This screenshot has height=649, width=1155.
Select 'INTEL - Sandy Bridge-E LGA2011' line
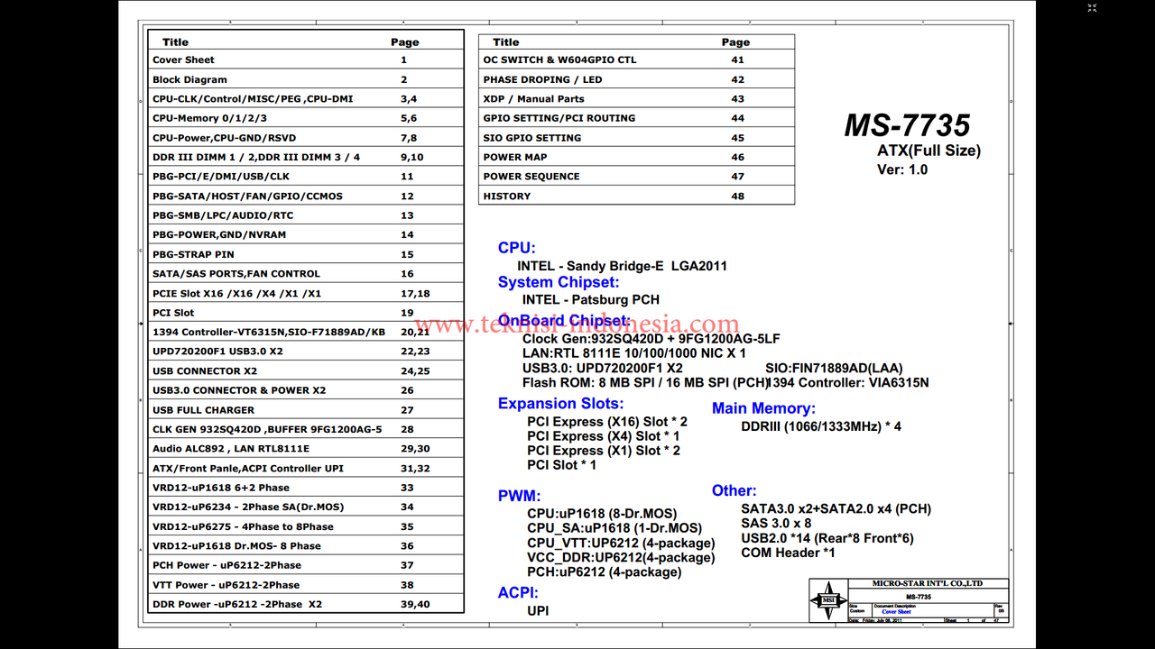pyautogui.click(x=622, y=266)
